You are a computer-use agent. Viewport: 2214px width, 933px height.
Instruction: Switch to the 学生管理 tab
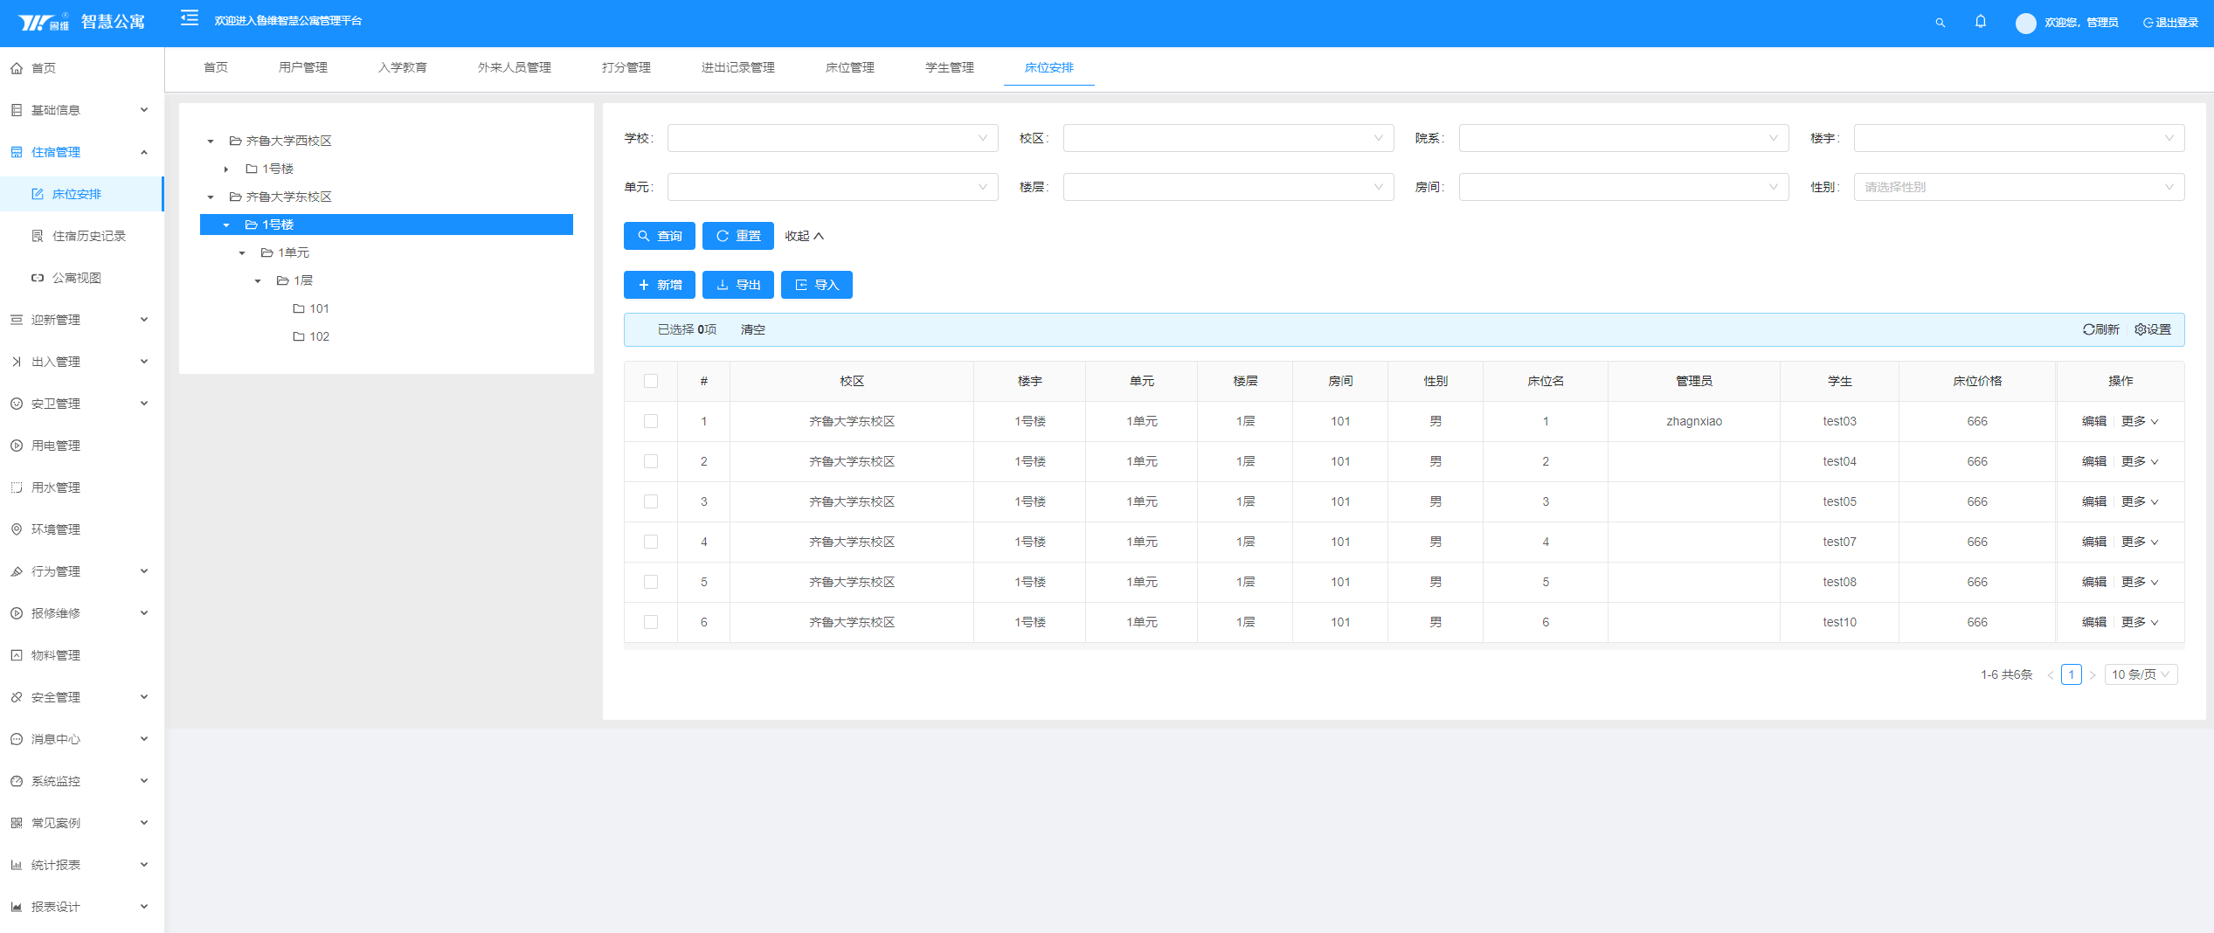tap(949, 67)
